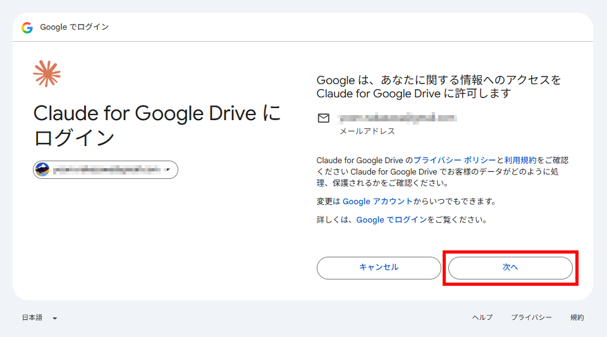Screen dimensions: 607x337
Task: Click the mail envelope icon
Action: tap(324, 118)
